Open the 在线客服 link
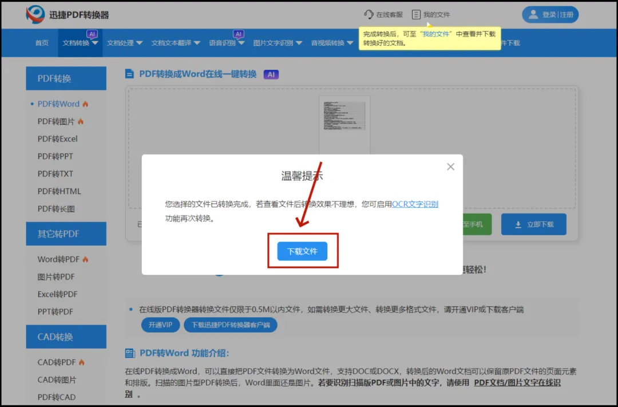Screen dimensions: 618x407 click(x=383, y=14)
